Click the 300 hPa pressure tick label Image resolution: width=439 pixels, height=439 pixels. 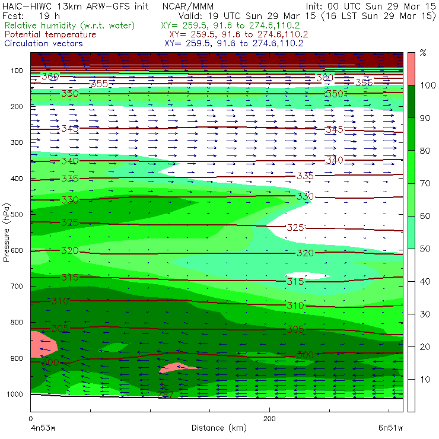click(x=17, y=142)
